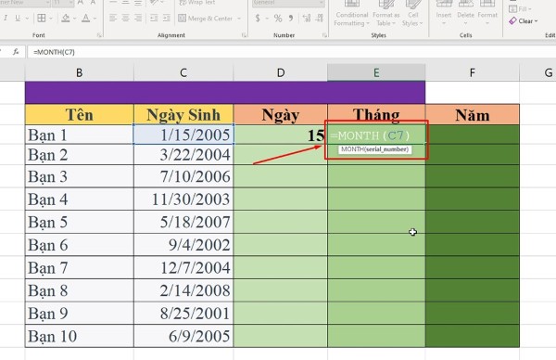Image resolution: width=556 pixels, height=360 pixels.
Task: Apply accounting dollar format
Action: (258, 19)
